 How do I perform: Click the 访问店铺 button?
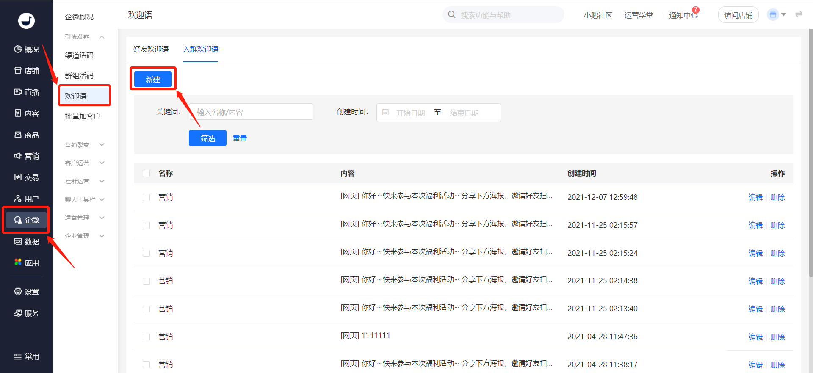[x=738, y=15]
